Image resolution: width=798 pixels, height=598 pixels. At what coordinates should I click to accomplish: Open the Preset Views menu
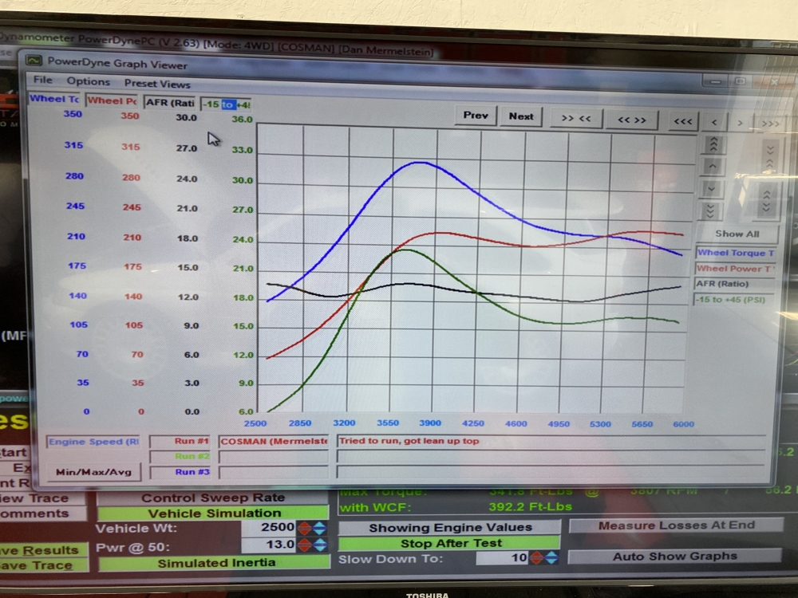click(x=157, y=84)
